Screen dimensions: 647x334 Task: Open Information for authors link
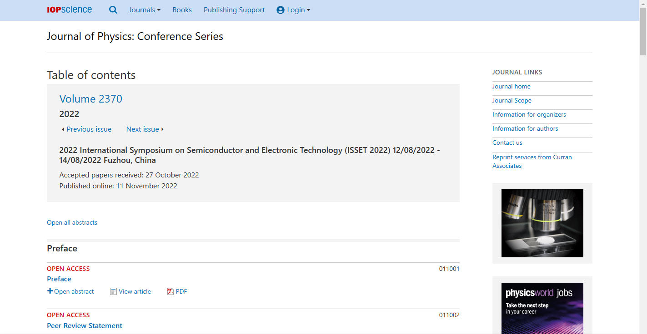[525, 128]
